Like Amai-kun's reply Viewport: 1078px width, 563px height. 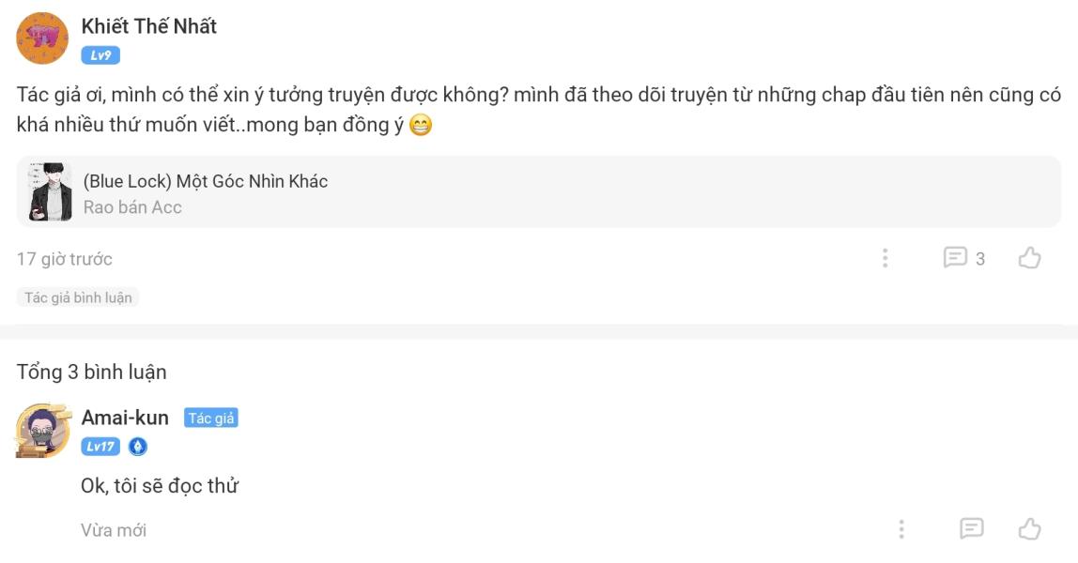coord(1029,529)
